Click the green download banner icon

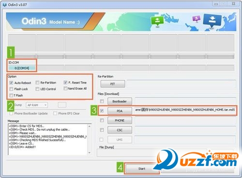157,21
